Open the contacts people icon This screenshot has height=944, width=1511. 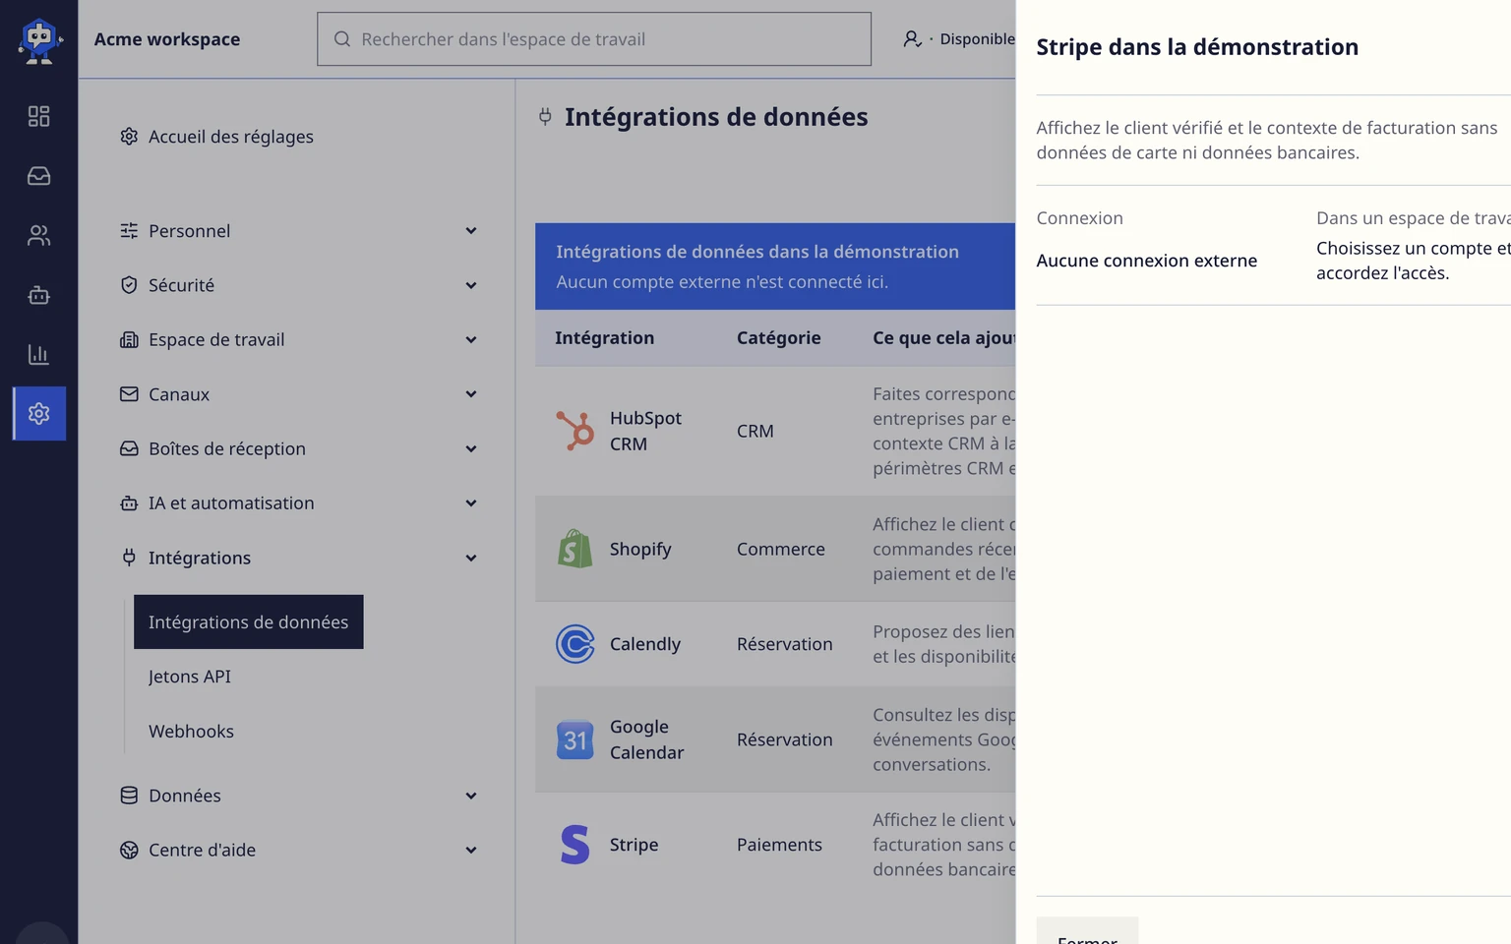pos(38,235)
